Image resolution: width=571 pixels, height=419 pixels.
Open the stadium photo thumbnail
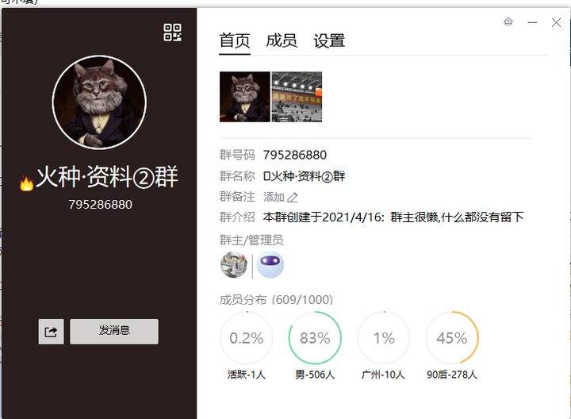[x=297, y=97]
